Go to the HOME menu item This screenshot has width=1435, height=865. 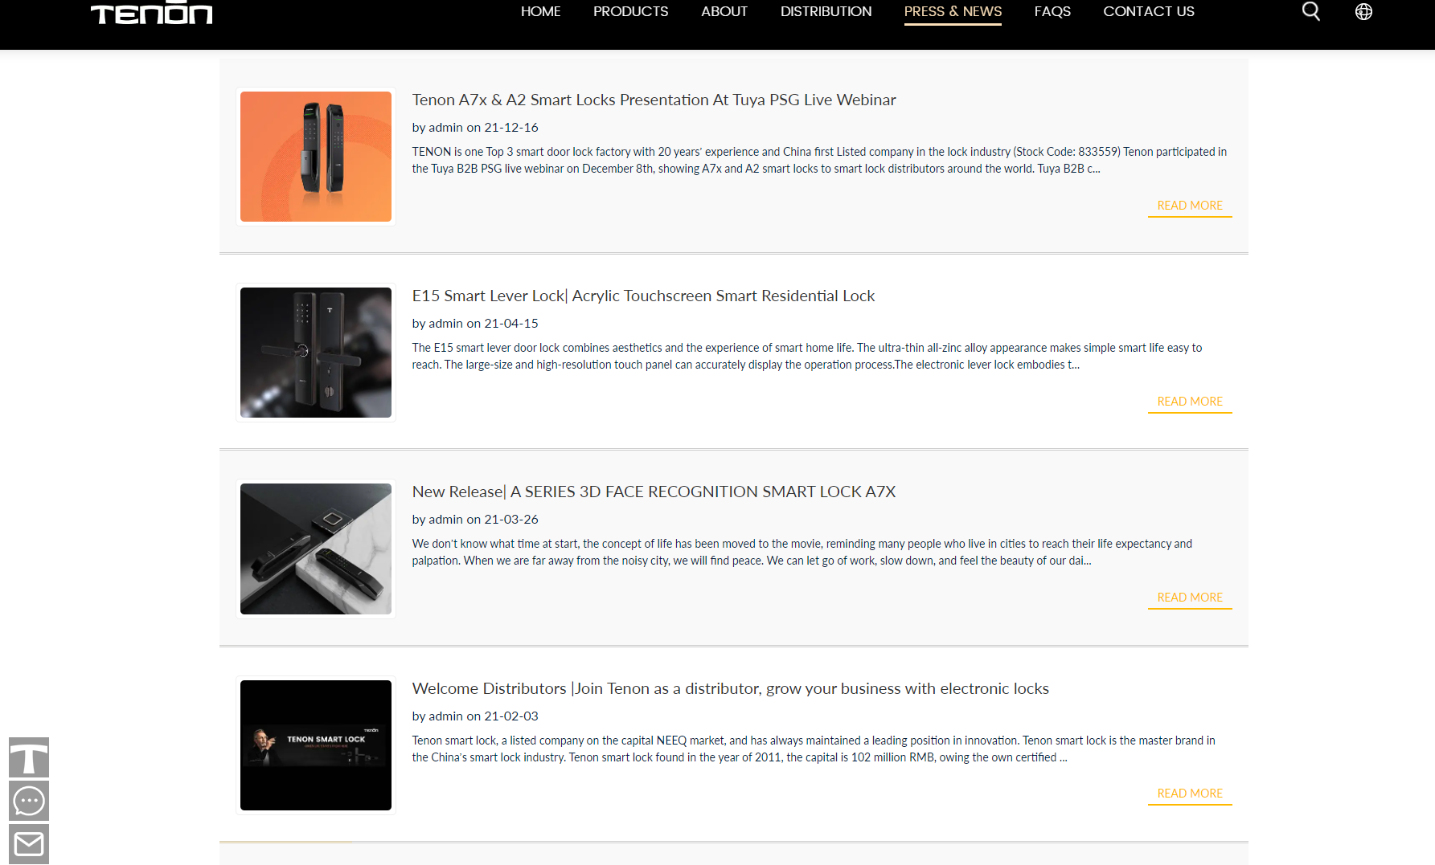[x=540, y=11]
